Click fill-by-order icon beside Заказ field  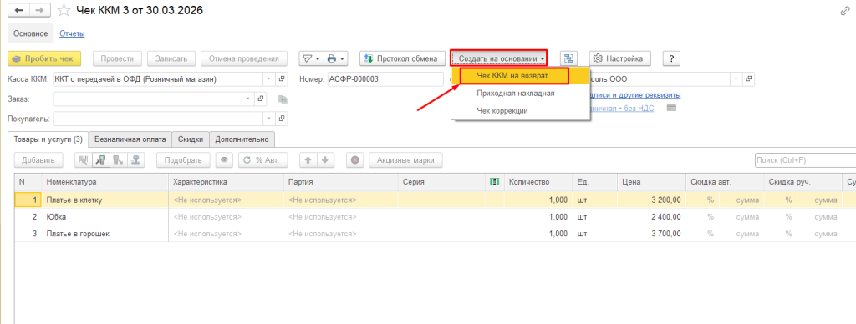pyautogui.click(x=283, y=99)
